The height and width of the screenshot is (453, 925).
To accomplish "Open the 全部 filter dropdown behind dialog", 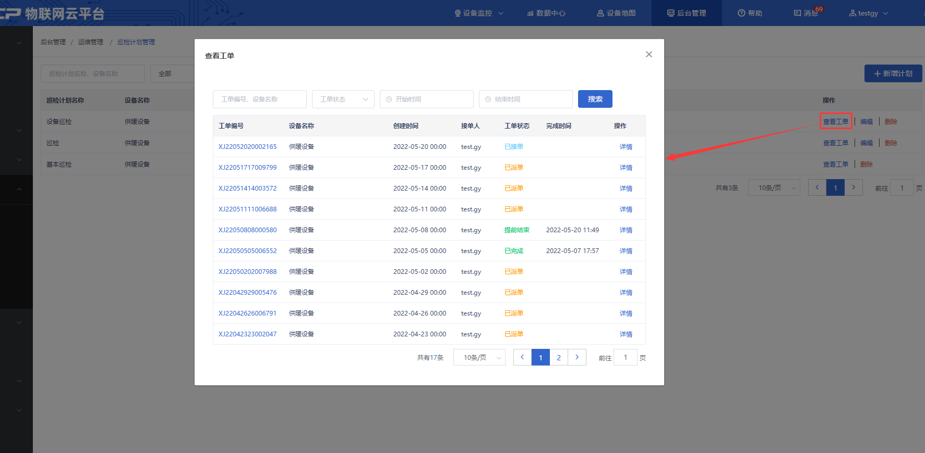I will point(172,73).
